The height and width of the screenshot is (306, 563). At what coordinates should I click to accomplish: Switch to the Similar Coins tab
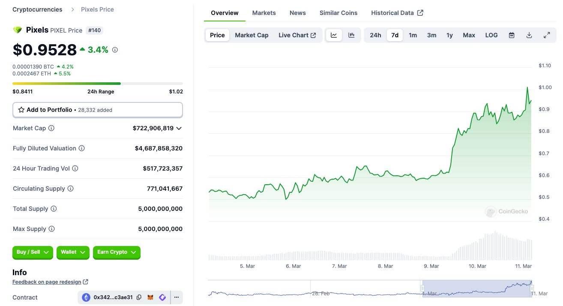pyautogui.click(x=338, y=13)
